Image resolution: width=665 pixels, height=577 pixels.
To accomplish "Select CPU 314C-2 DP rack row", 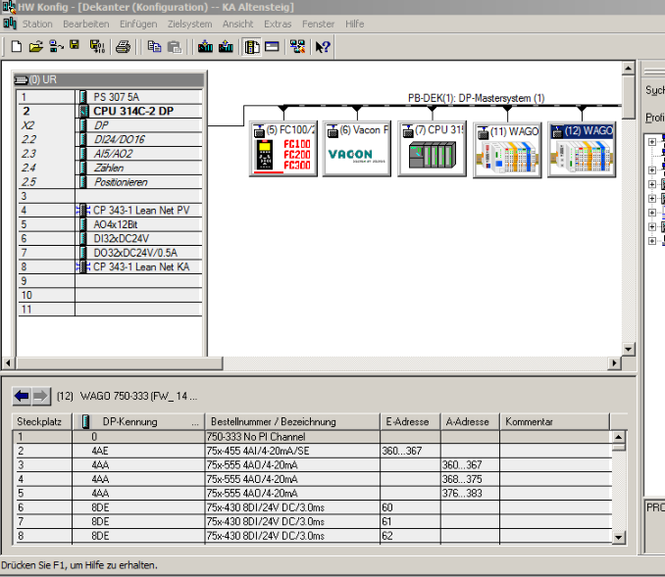I will coord(133,112).
